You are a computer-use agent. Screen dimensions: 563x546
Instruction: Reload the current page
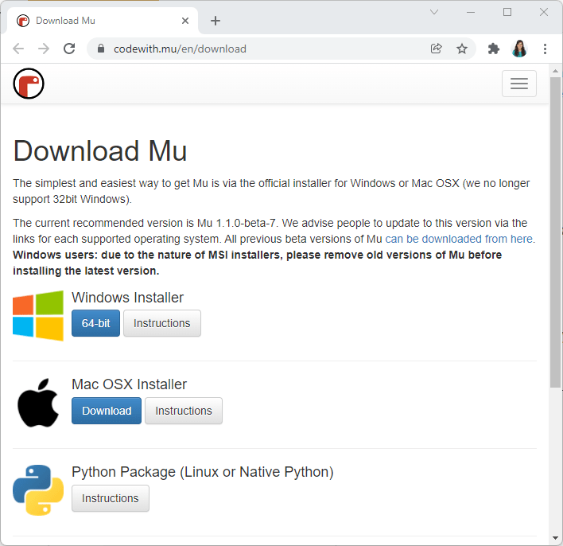click(x=69, y=49)
